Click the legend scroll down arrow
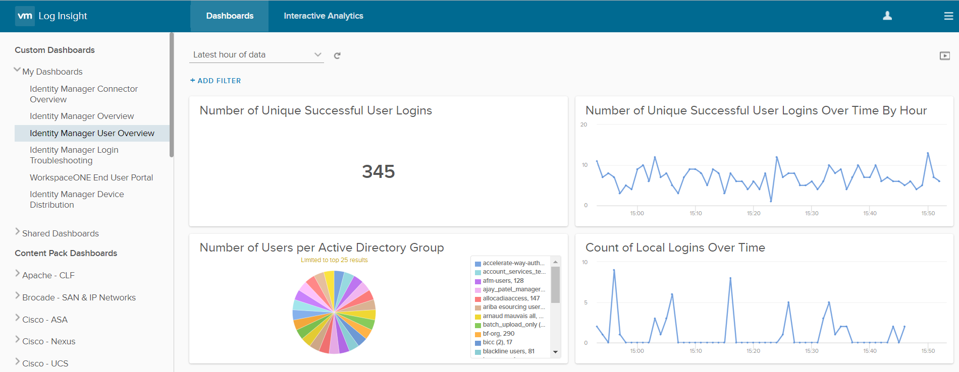Viewport: 959px width, 372px height. (x=556, y=352)
